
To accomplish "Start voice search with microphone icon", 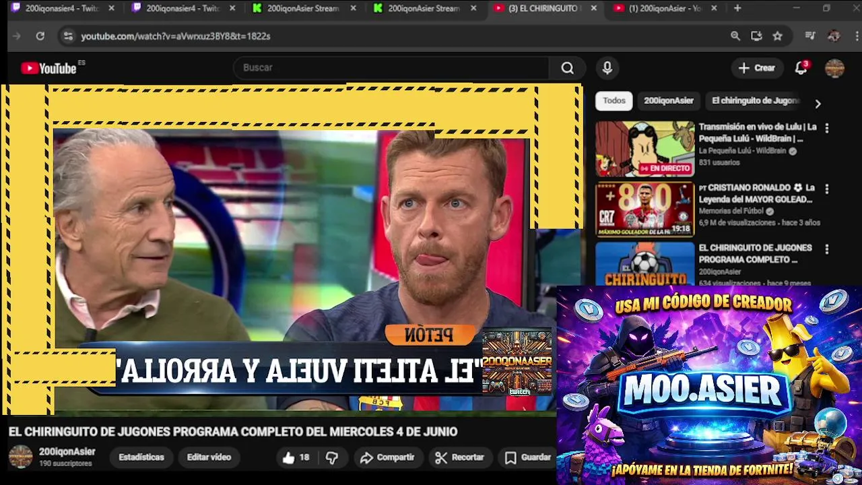I will 607,68.
